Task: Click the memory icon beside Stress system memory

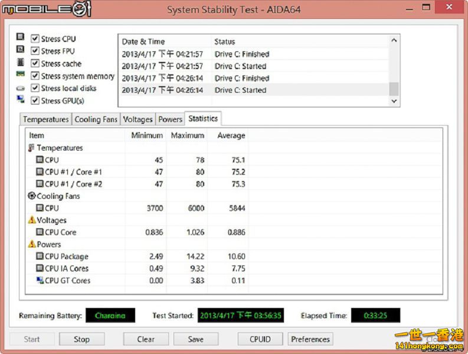Action: tap(20, 76)
